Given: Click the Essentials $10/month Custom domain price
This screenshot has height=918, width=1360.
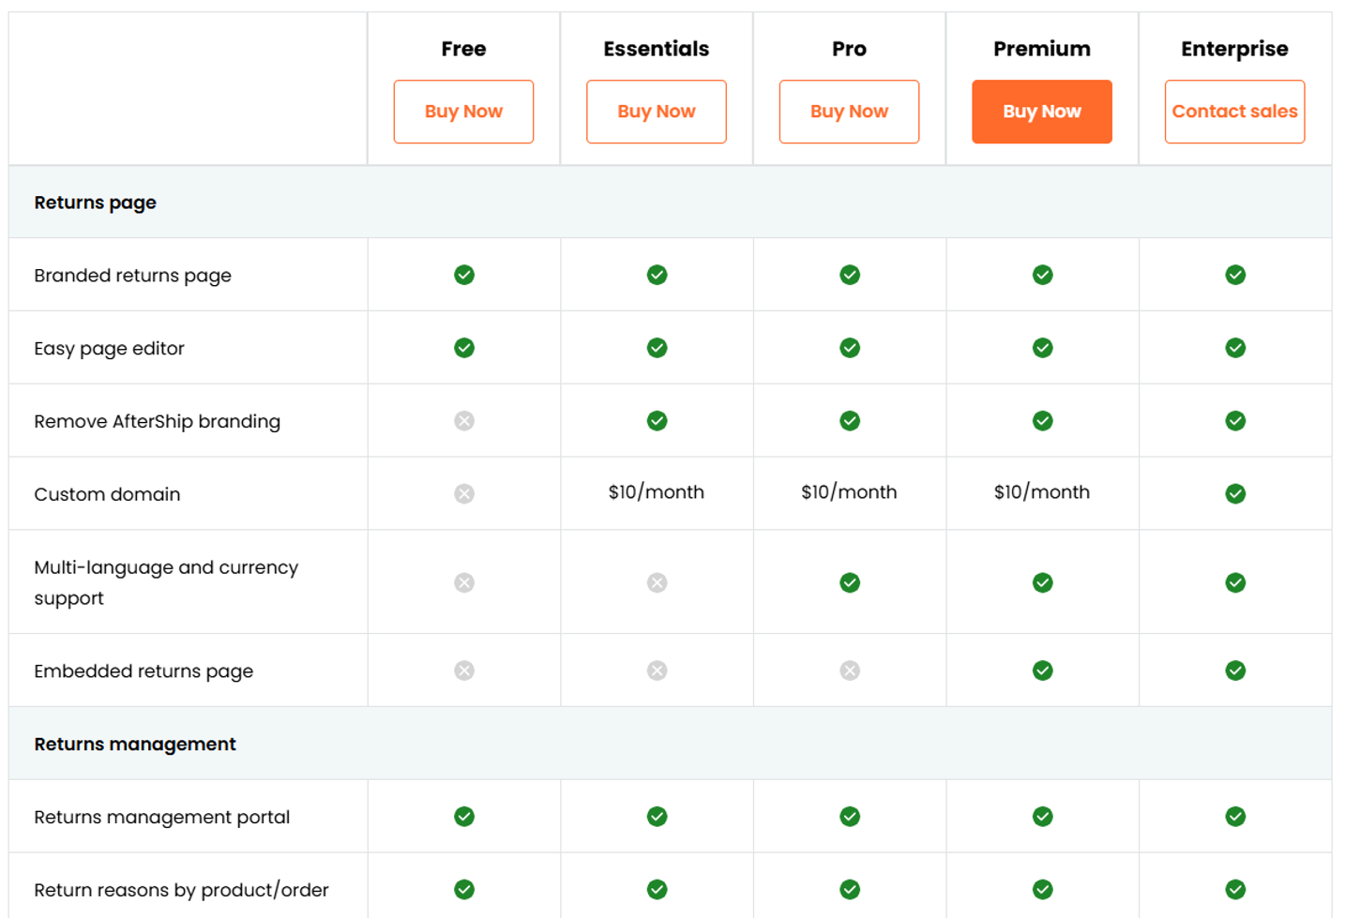Looking at the screenshot, I should (657, 492).
